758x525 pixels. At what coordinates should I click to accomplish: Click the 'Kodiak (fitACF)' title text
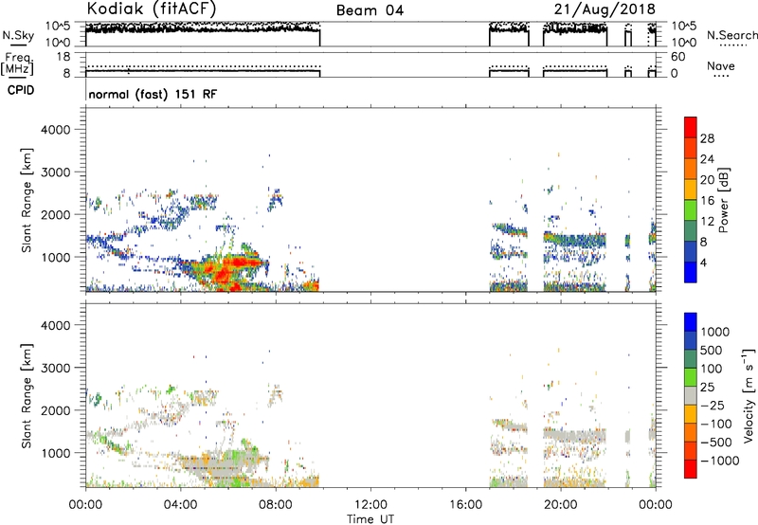tap(152, 9)
